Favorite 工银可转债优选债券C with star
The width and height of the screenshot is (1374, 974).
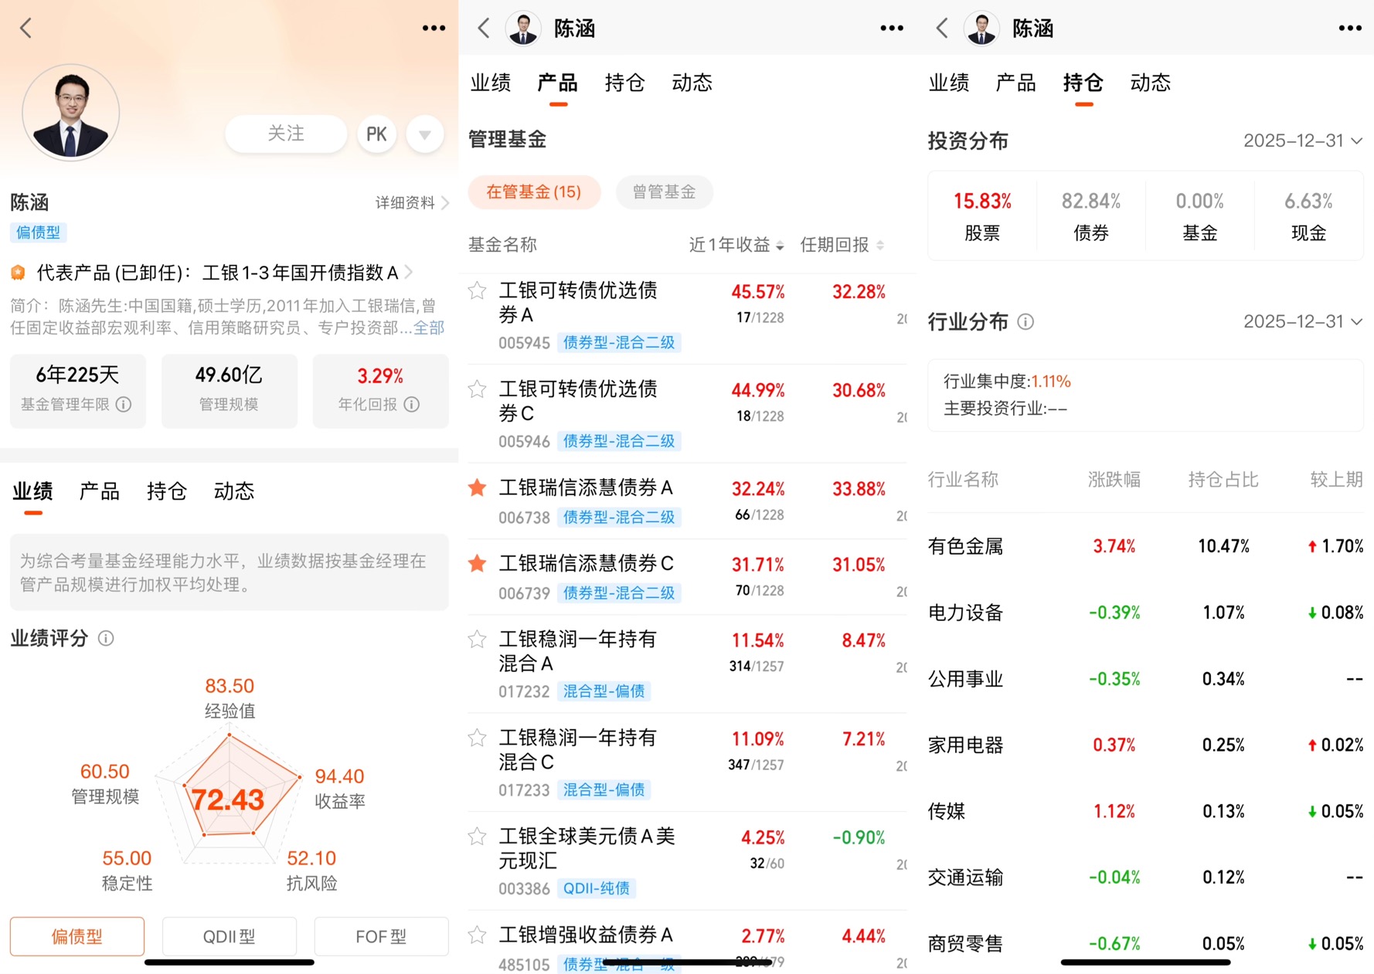click(478, 389)
